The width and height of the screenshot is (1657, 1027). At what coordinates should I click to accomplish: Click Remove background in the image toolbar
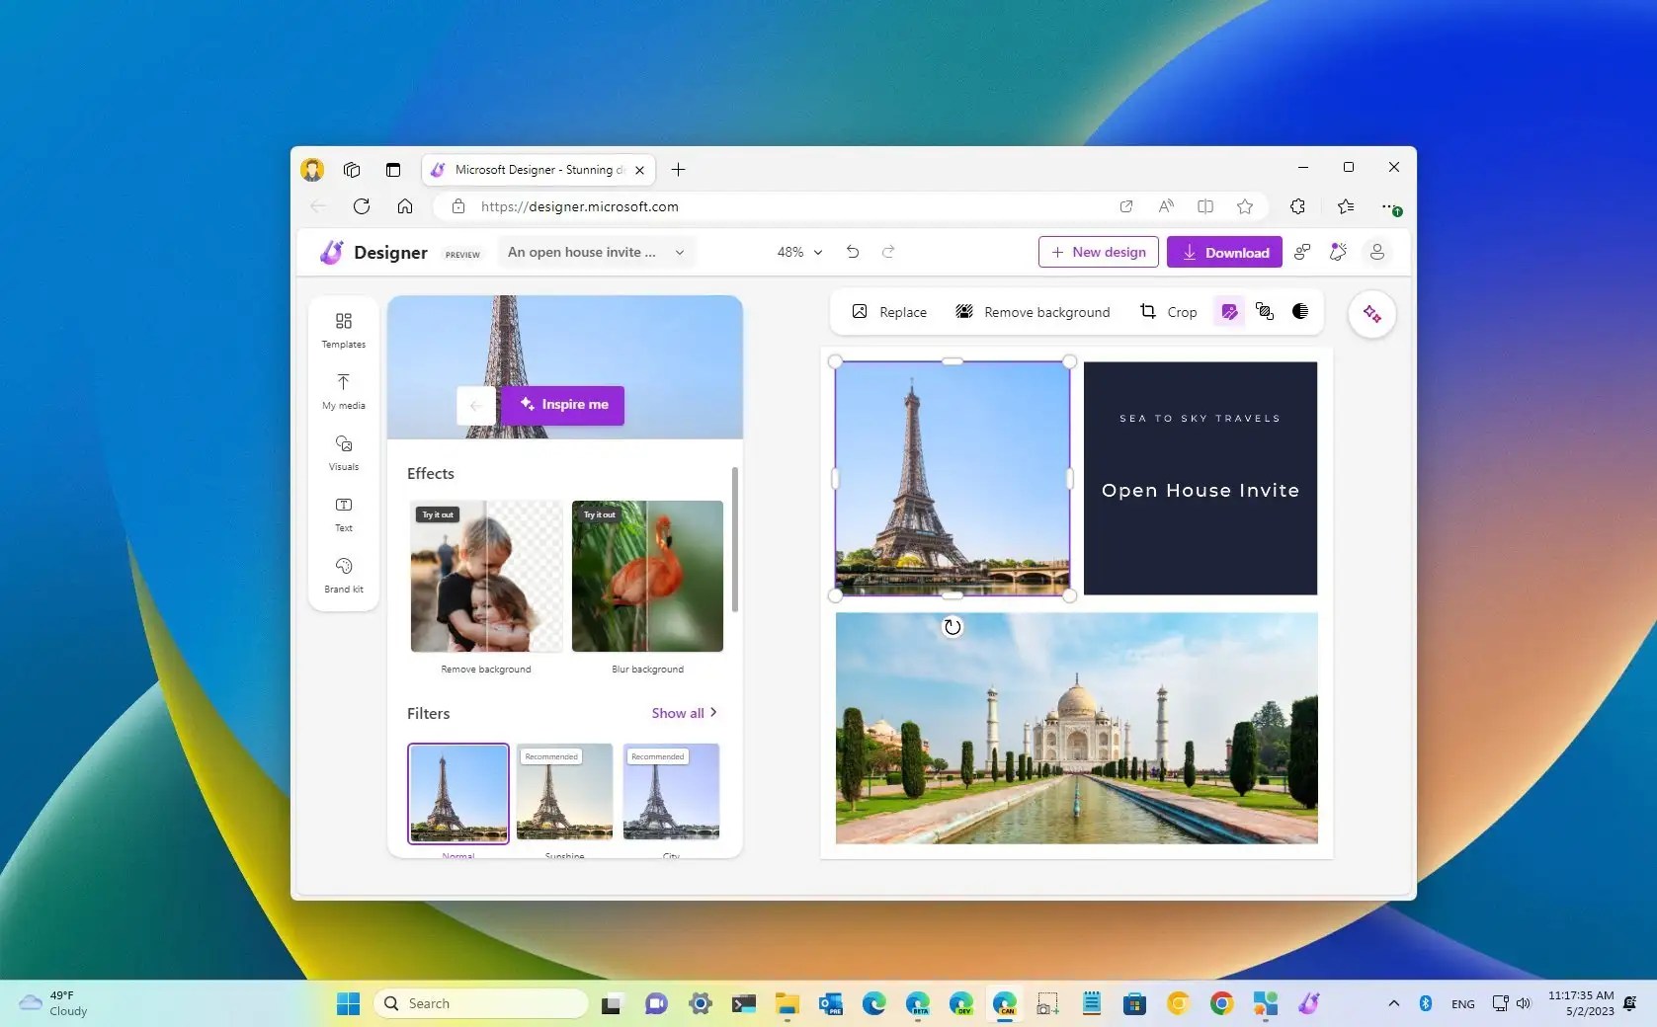pos(1032,312)
